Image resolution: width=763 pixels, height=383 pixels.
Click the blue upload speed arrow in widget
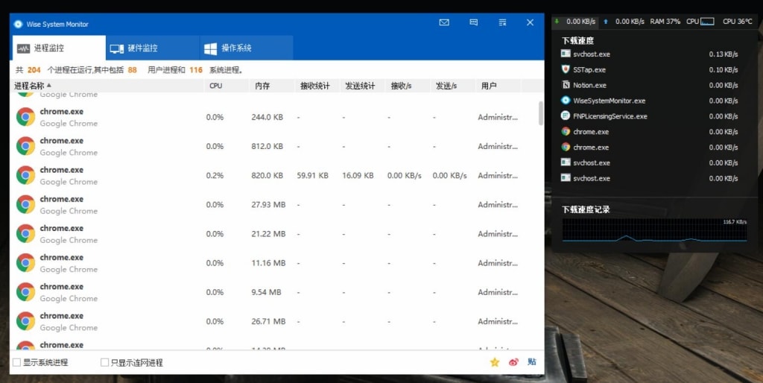point(605,22)
